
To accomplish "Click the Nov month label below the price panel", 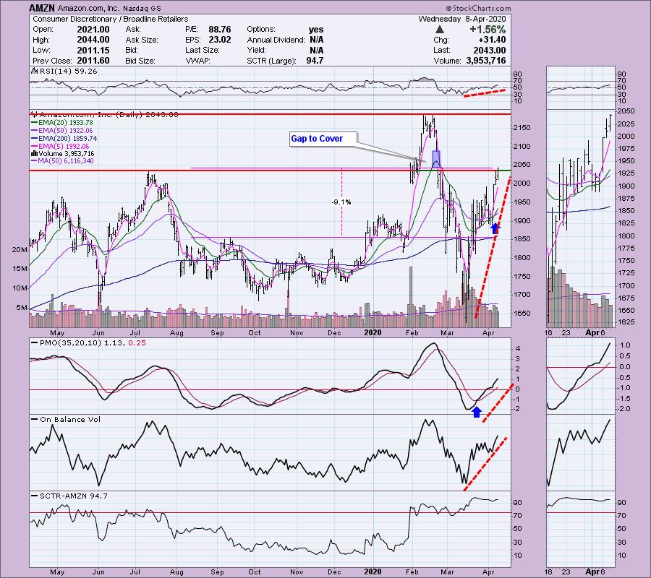I will (x=297, y=332).
